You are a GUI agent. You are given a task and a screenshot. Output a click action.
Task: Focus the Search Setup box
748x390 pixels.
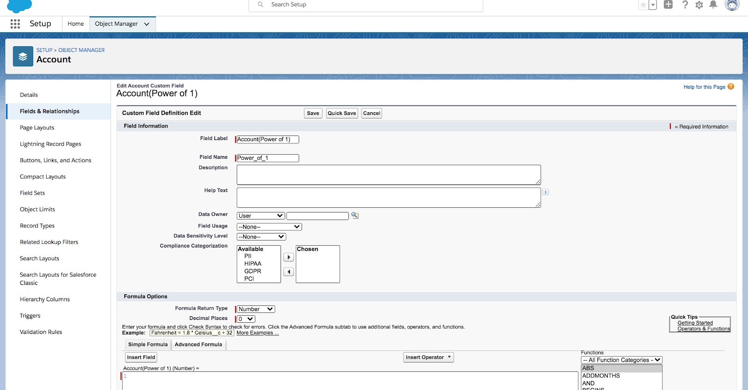pos(366,5)
